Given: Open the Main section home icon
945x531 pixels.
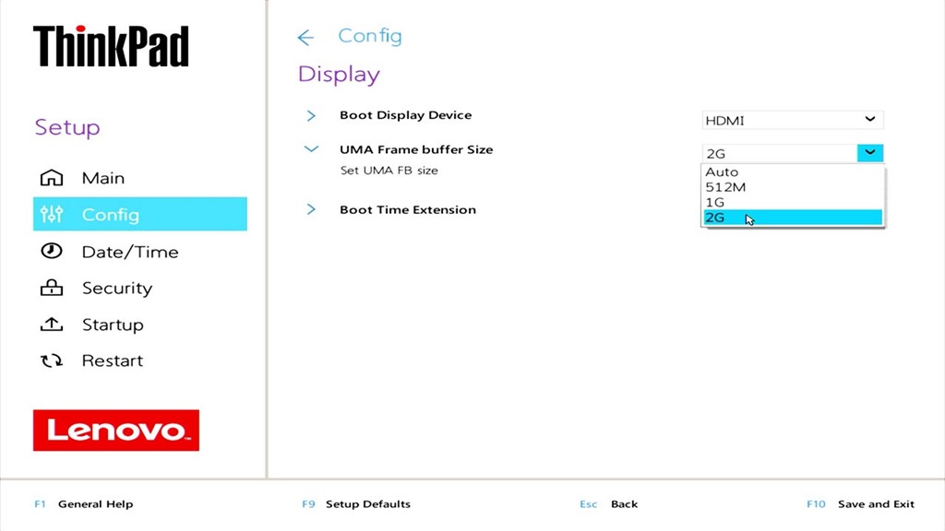Looking at the screenshot, I should (52, 178).
